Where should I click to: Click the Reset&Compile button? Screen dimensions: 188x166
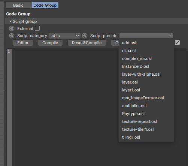point(87,43)
